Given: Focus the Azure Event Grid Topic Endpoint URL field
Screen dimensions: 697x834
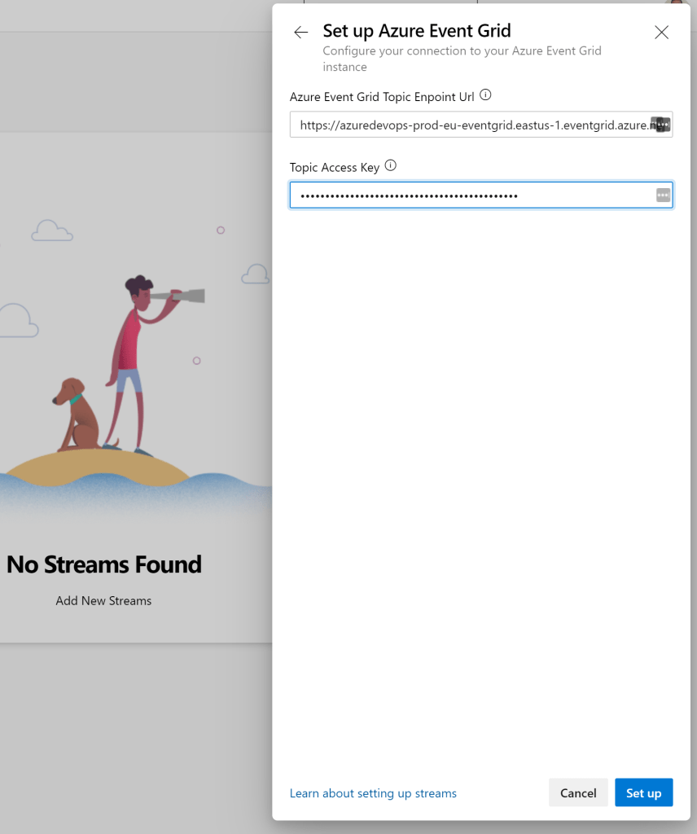Looking at the screenshot, I should (x=472, y=125).
